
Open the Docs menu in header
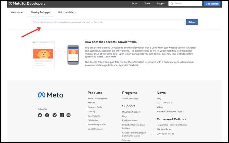tap(135, 3)
